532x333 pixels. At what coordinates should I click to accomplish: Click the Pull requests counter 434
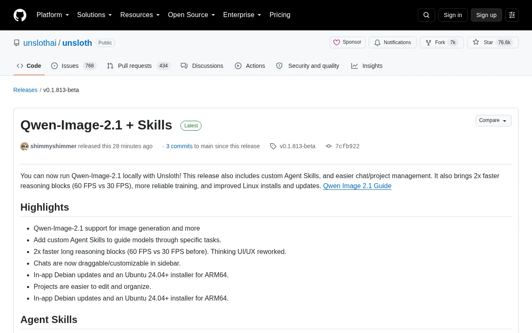pyautogui.click(x=164, y=66)
